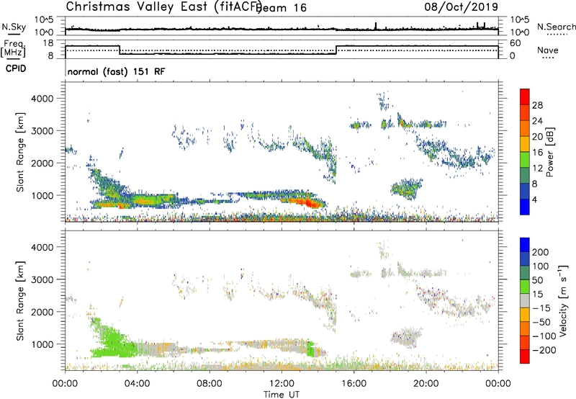Click the 20:00 time axis label
Screen dimensions: 576x399
426,384
